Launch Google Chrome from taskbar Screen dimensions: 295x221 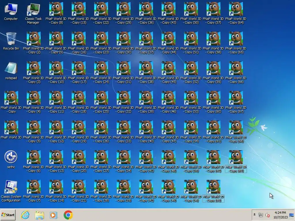click(68, 215)
